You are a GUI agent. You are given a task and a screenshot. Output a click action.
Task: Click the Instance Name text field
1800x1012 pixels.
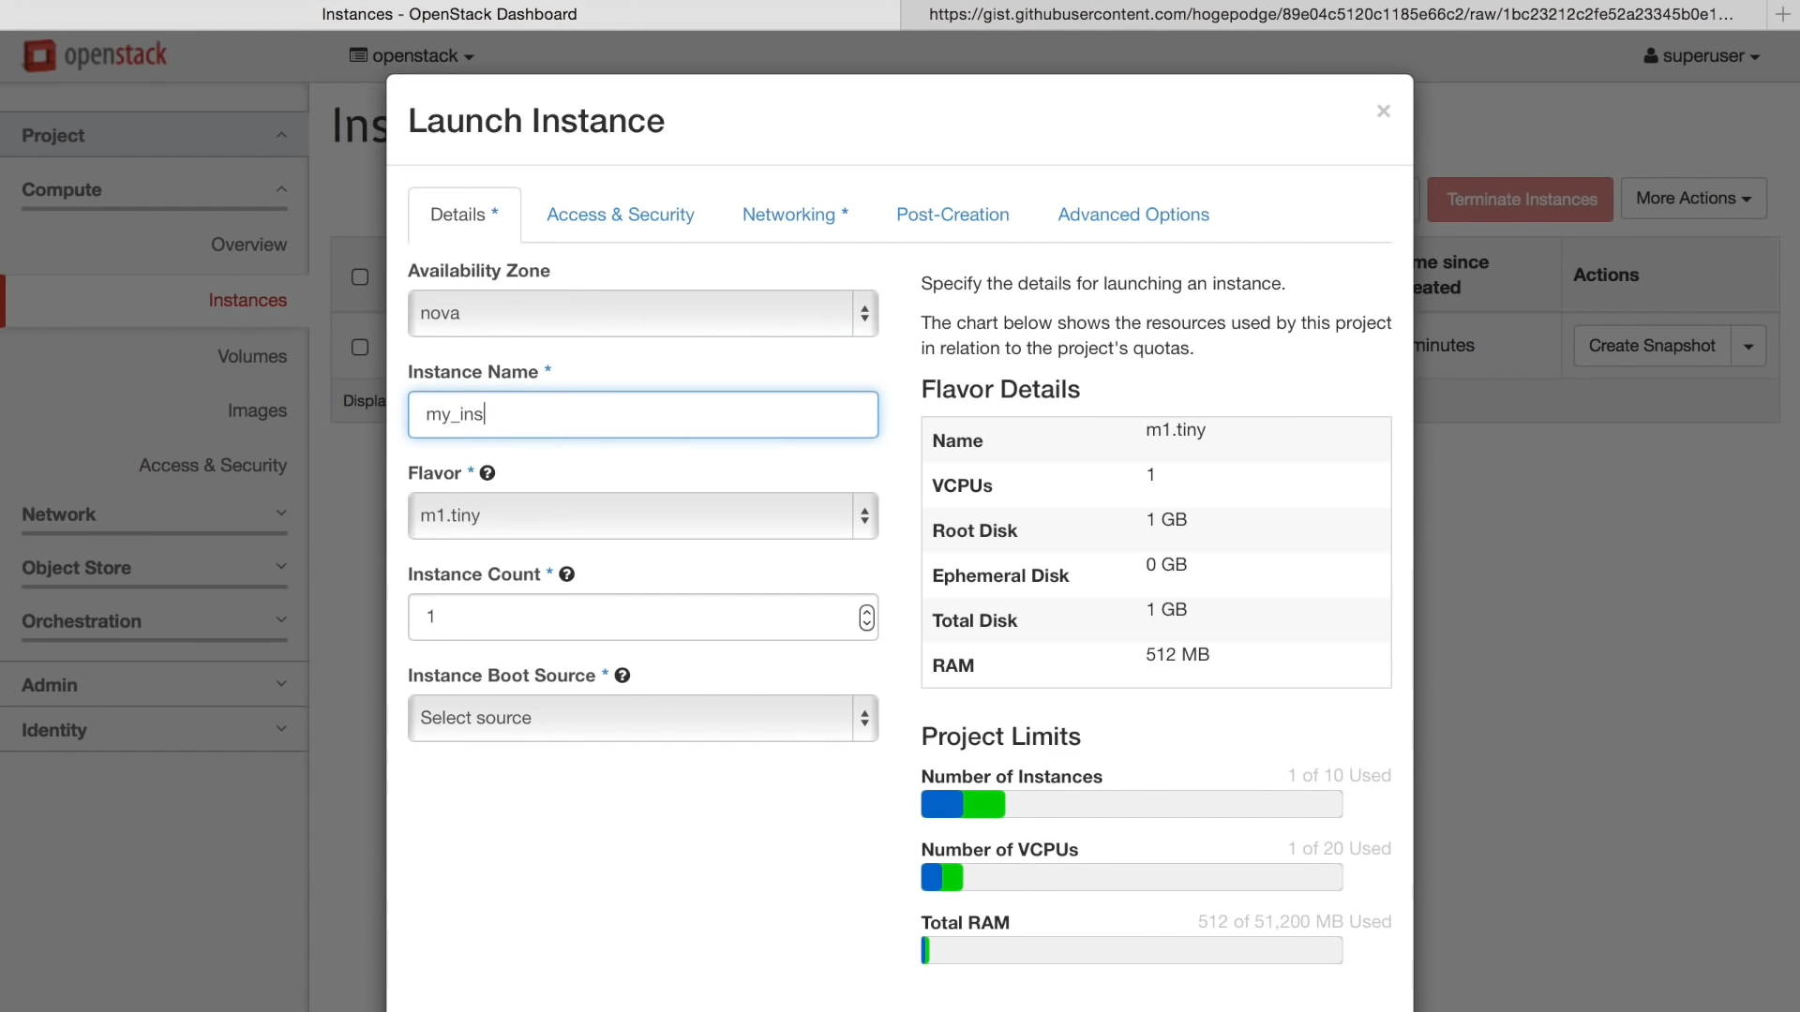[x=642, y=415]
